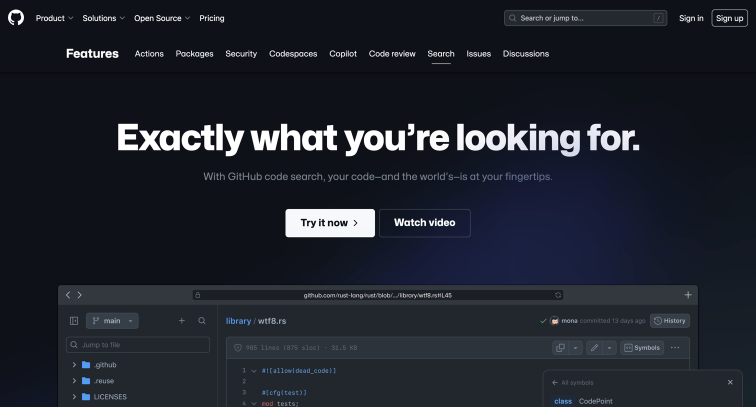
Task: Click the GitHub Octocat logo
Action: tap(16, 18)
